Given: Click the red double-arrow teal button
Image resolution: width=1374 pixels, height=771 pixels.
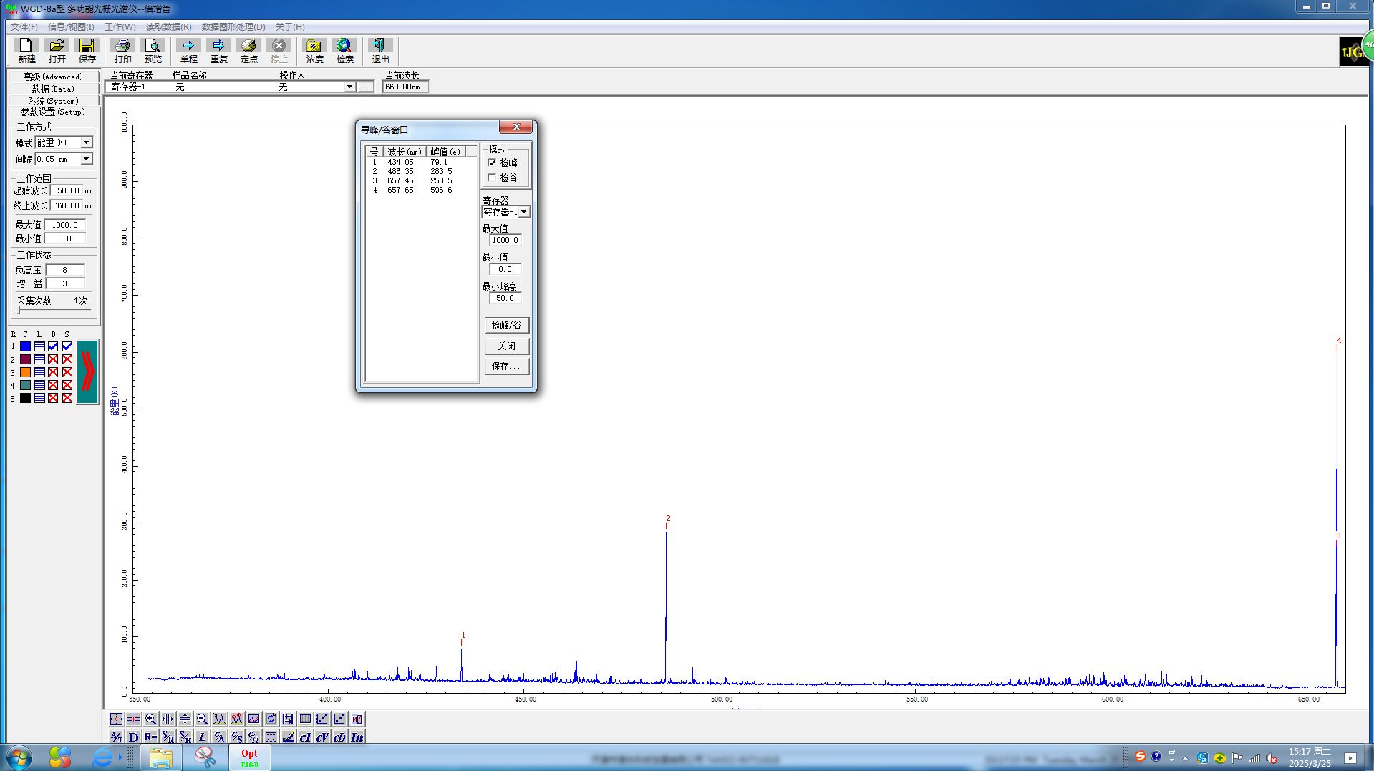Looking at the screenshot, I should [x=87, y=372].
